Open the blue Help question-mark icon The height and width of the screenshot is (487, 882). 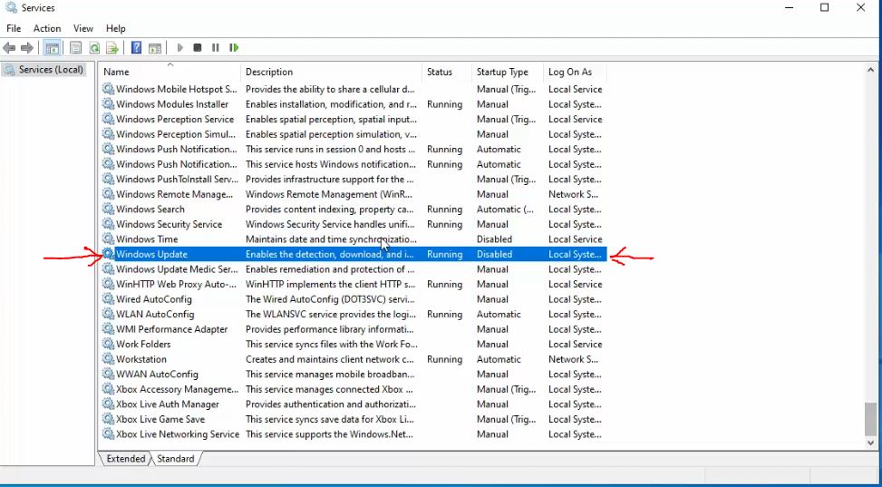click(x=136, y=48)
